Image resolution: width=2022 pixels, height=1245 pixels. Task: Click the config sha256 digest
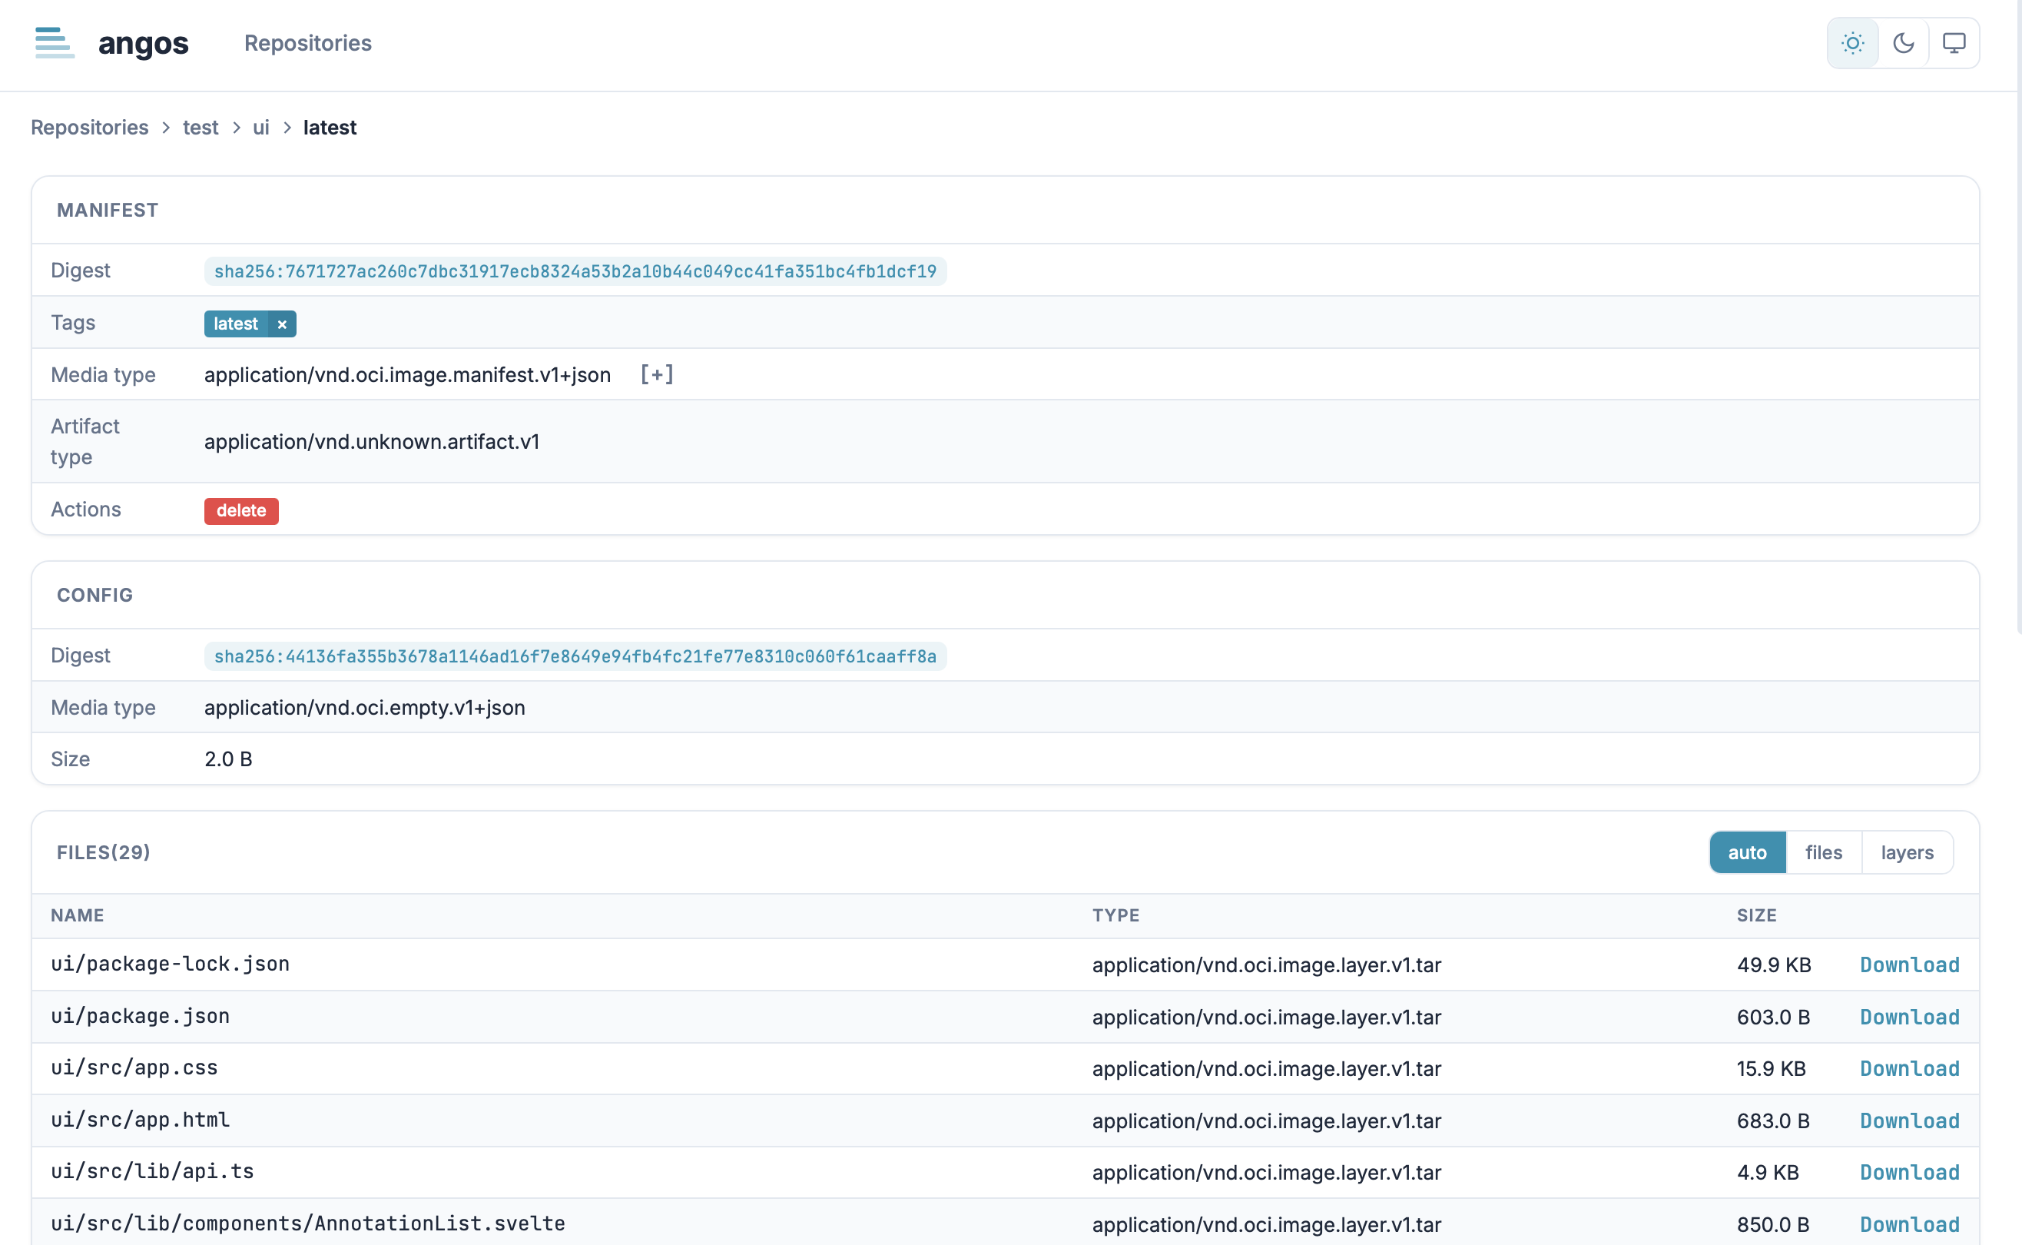(x=575, y=656)
